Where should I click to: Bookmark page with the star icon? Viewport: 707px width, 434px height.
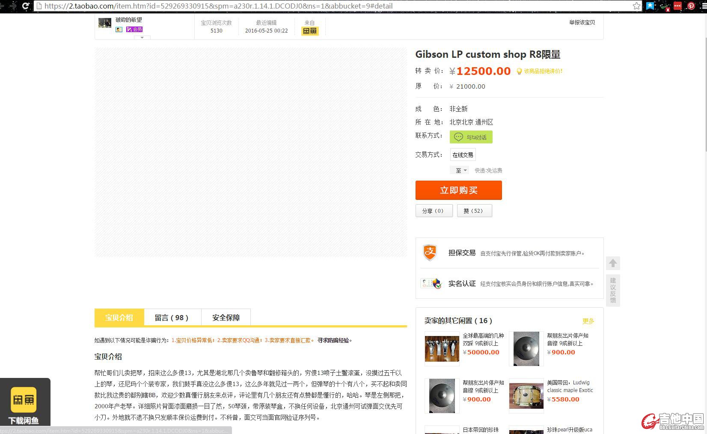pos(636,6)
